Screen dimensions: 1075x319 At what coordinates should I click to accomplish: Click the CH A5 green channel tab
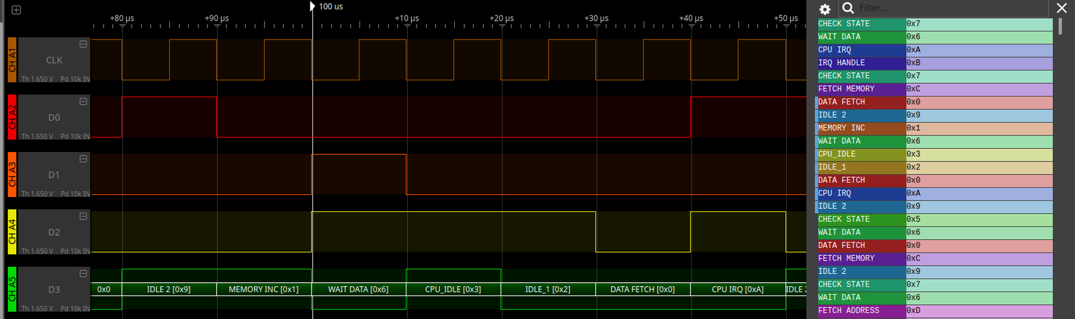click(x=11, y=290)
